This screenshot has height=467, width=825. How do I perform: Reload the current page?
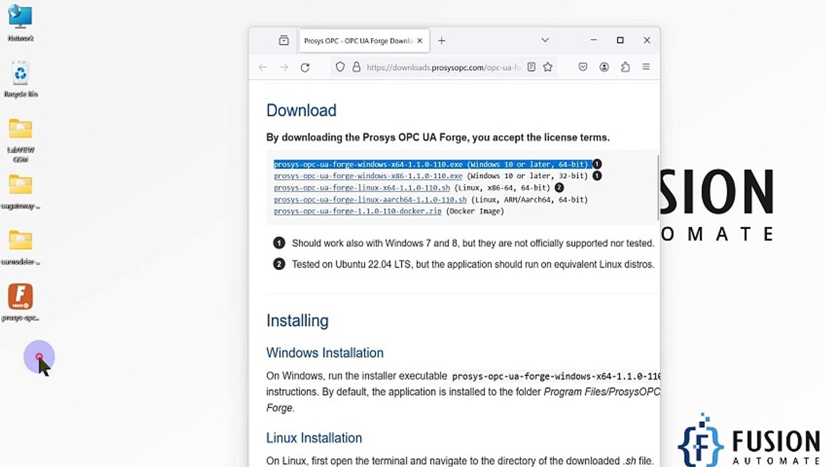tap(305, 67)
